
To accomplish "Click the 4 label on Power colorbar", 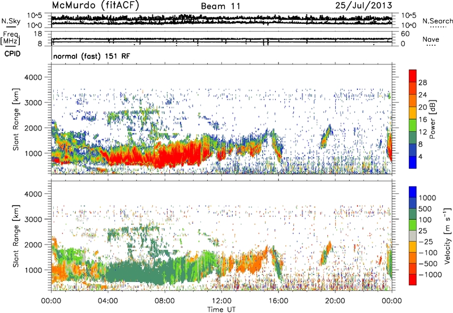I will (x=421, y=157).
